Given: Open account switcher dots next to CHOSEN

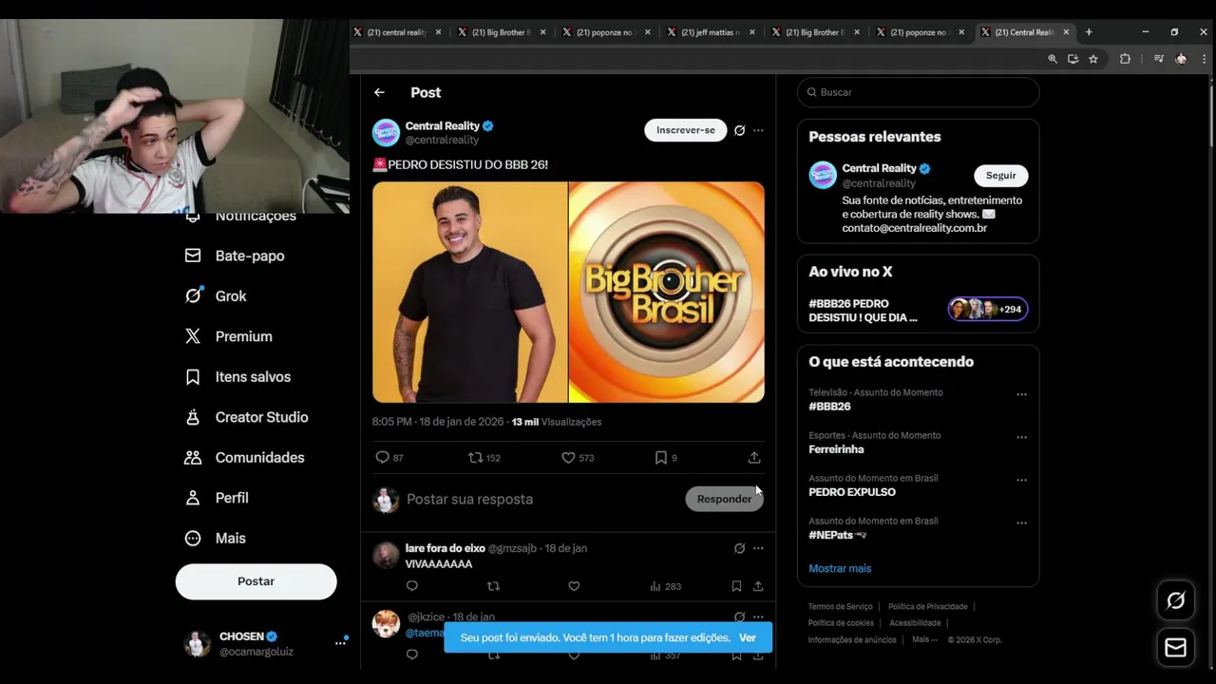Looking at the screenshot, I should 340,643.
